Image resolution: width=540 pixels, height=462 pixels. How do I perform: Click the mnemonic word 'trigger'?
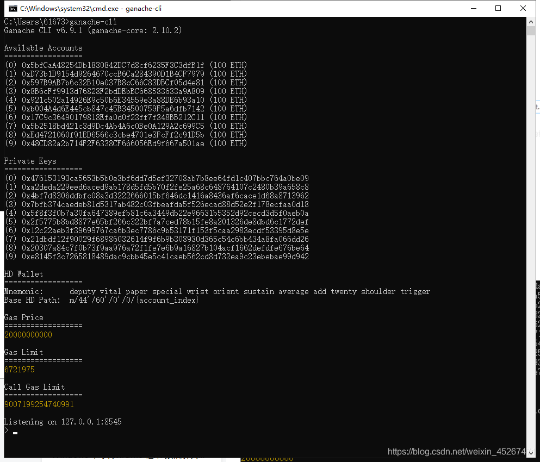[415, 291]
